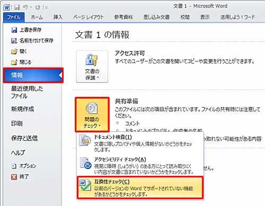Open the 文書の保護 dropdown button
Image resolution: width=265 pixels, height=206 pixels.
[x=92, y=67]
